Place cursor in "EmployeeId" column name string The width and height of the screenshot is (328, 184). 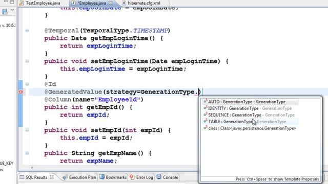[x=117, y=100]
